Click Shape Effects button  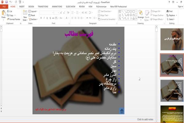[157, 19]
